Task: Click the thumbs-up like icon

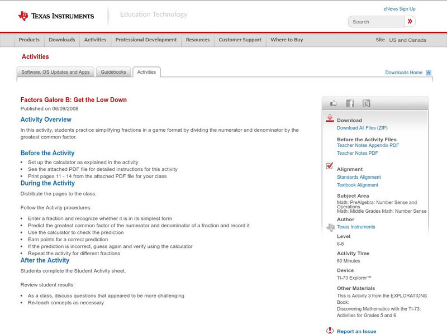Action: [333, 103]
